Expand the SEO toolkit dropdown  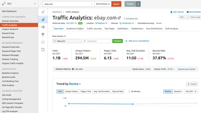[x=35, y=4]
